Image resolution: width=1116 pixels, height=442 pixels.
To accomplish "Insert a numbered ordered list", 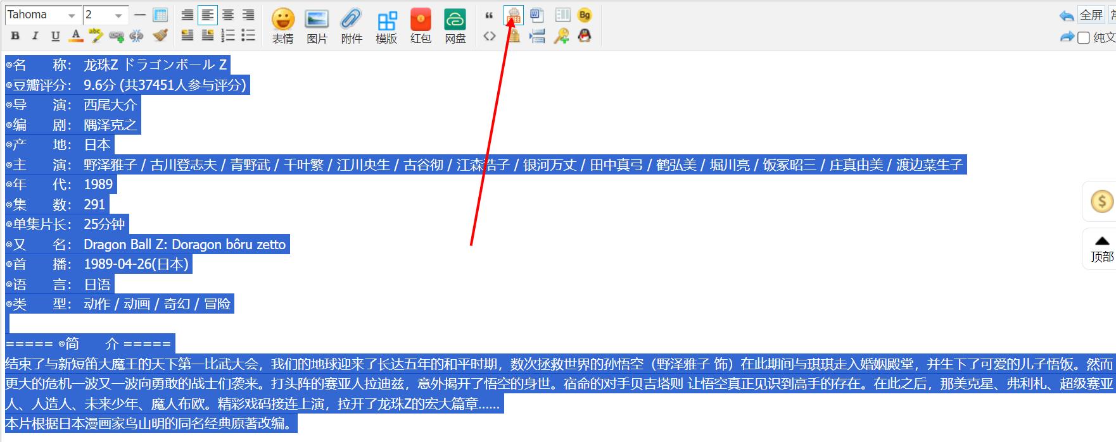I will (x=228, y=35).
